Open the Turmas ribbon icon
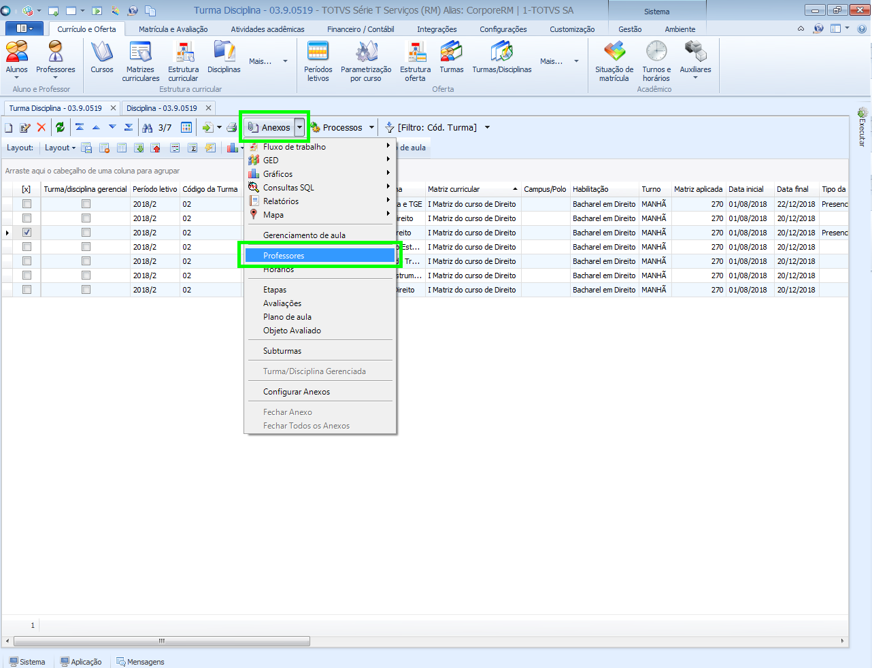The height and width of the screenshot is (668, 872). click(x=452, y=56)
